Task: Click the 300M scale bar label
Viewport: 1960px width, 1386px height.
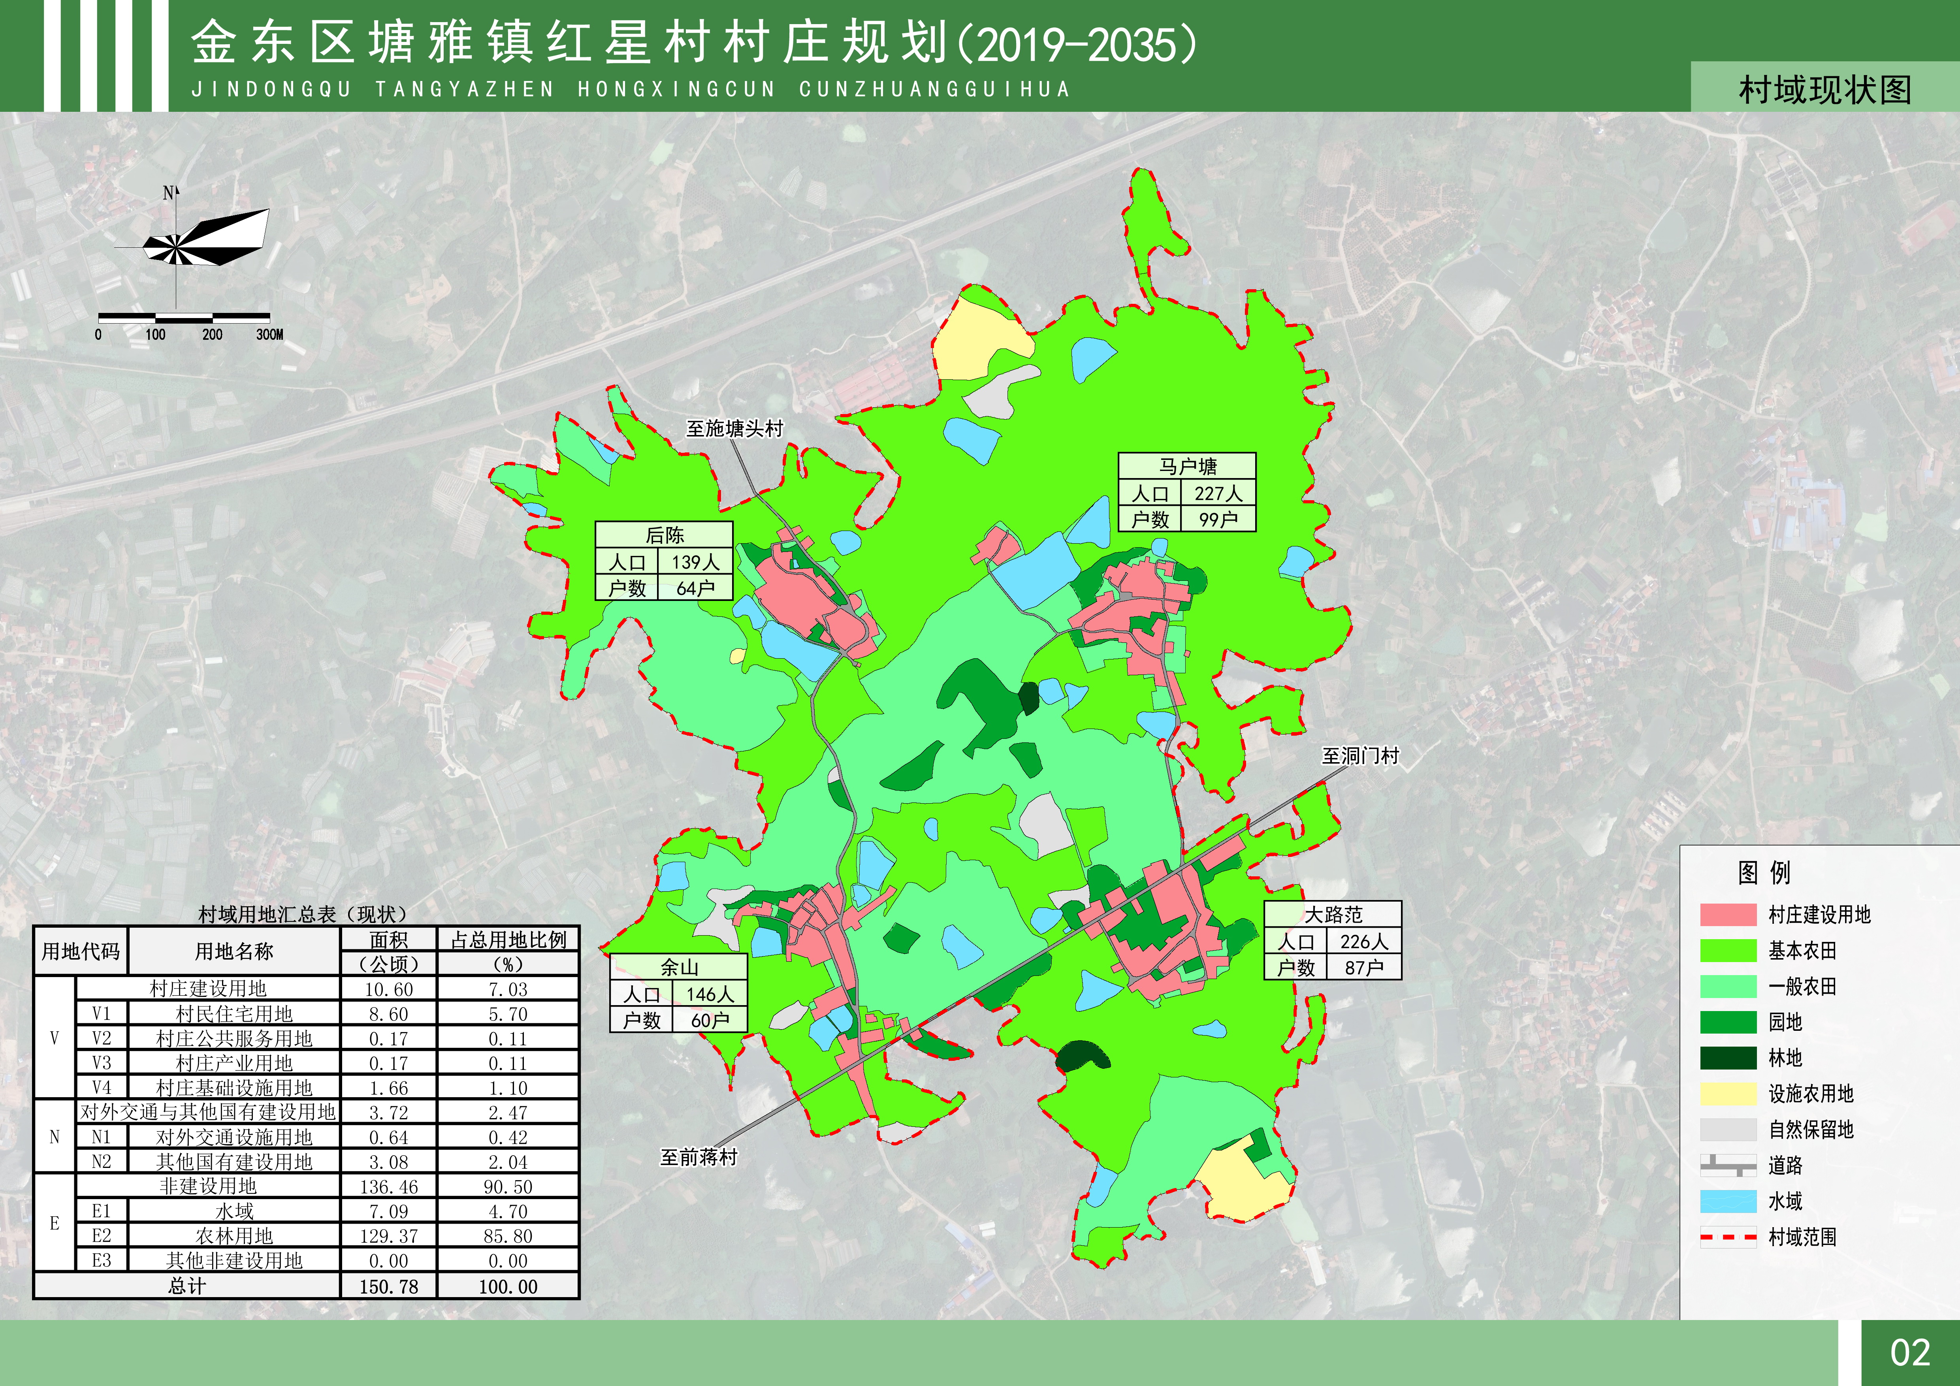Action: coord(270,335)
